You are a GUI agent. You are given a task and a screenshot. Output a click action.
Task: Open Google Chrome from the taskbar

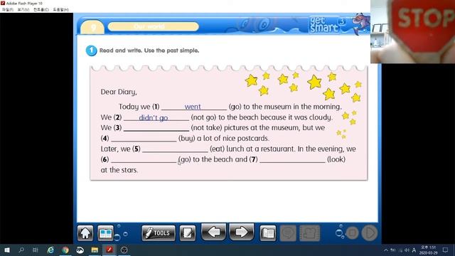pyautogui.click(x=65, y=250)
